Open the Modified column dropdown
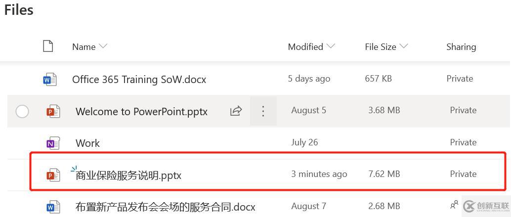The image size is (511, 217). coord(331,46)
